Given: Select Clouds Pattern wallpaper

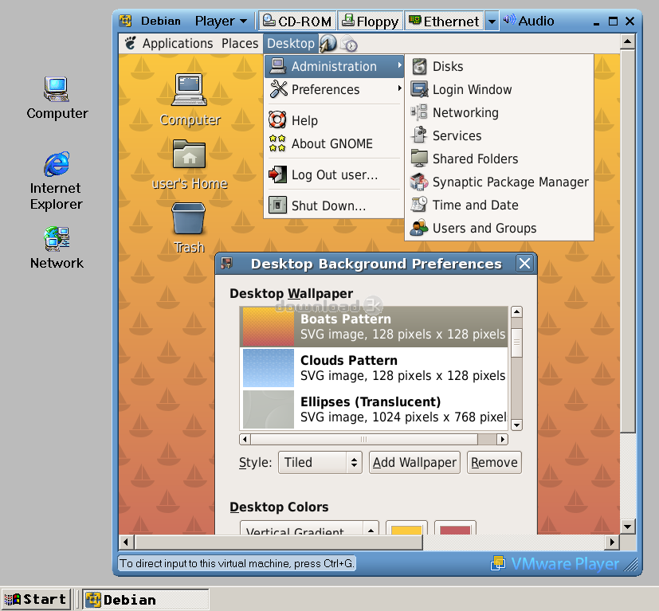Looking at the screenshot, I should 374,368.
